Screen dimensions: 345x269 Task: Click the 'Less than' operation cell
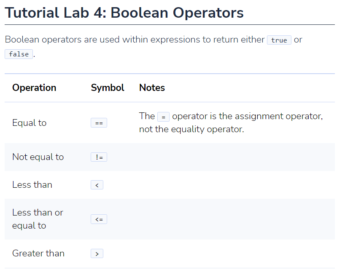click(x=32, y=185)
